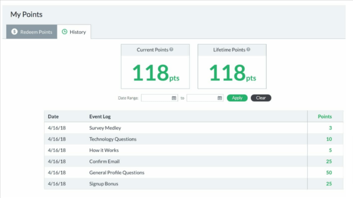
Task: Switch to the History tab
Action: pos(74,32)
